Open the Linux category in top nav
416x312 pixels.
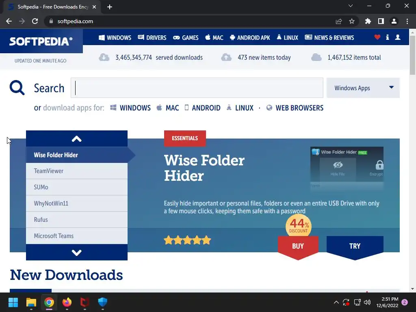(x=287, y=38)
